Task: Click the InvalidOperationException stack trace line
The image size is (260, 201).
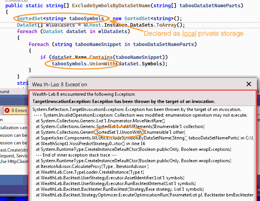Action: [x=140, y=115]
